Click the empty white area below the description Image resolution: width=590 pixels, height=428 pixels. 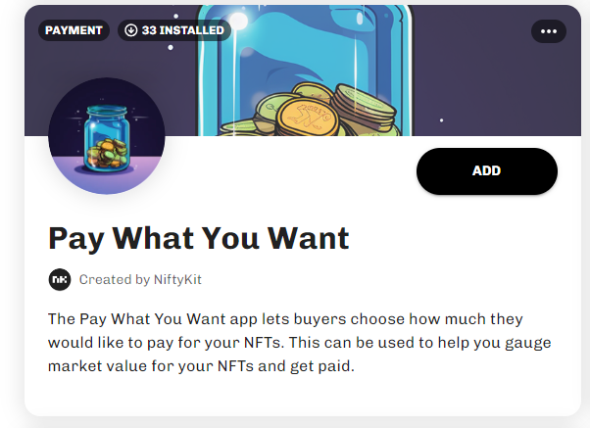click(x=294, y=397)
